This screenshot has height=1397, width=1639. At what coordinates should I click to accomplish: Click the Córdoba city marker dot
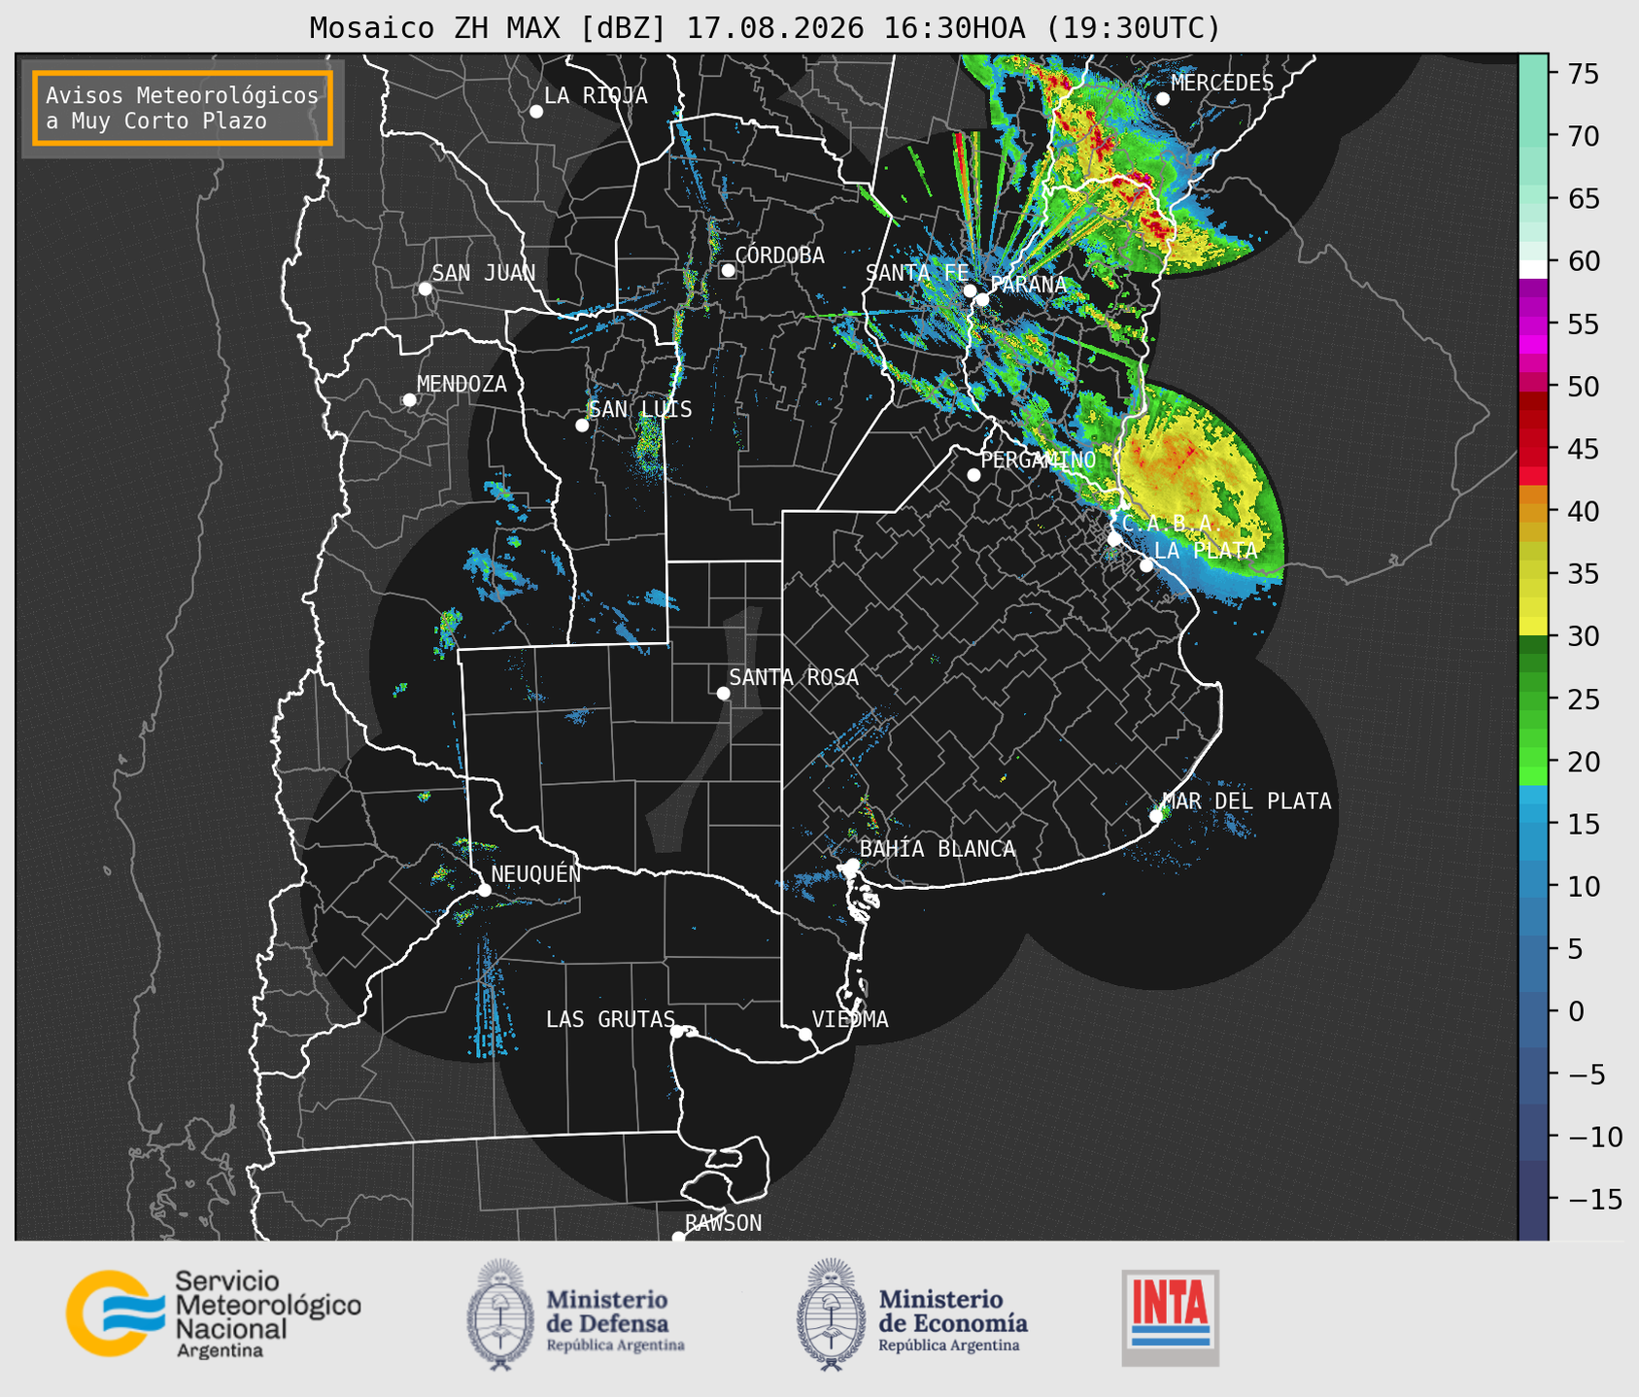pyautogui.click(x=728, y=270)
